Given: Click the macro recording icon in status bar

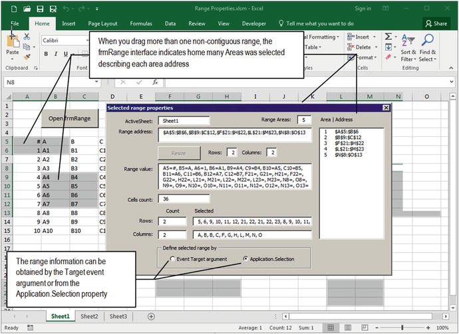Looking at the screenshot, I should pyautogui.click(x=30, y=327).
